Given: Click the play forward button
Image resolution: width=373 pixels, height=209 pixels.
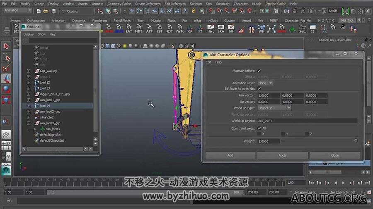Looking at the screenshot, I should click(343, 183).
